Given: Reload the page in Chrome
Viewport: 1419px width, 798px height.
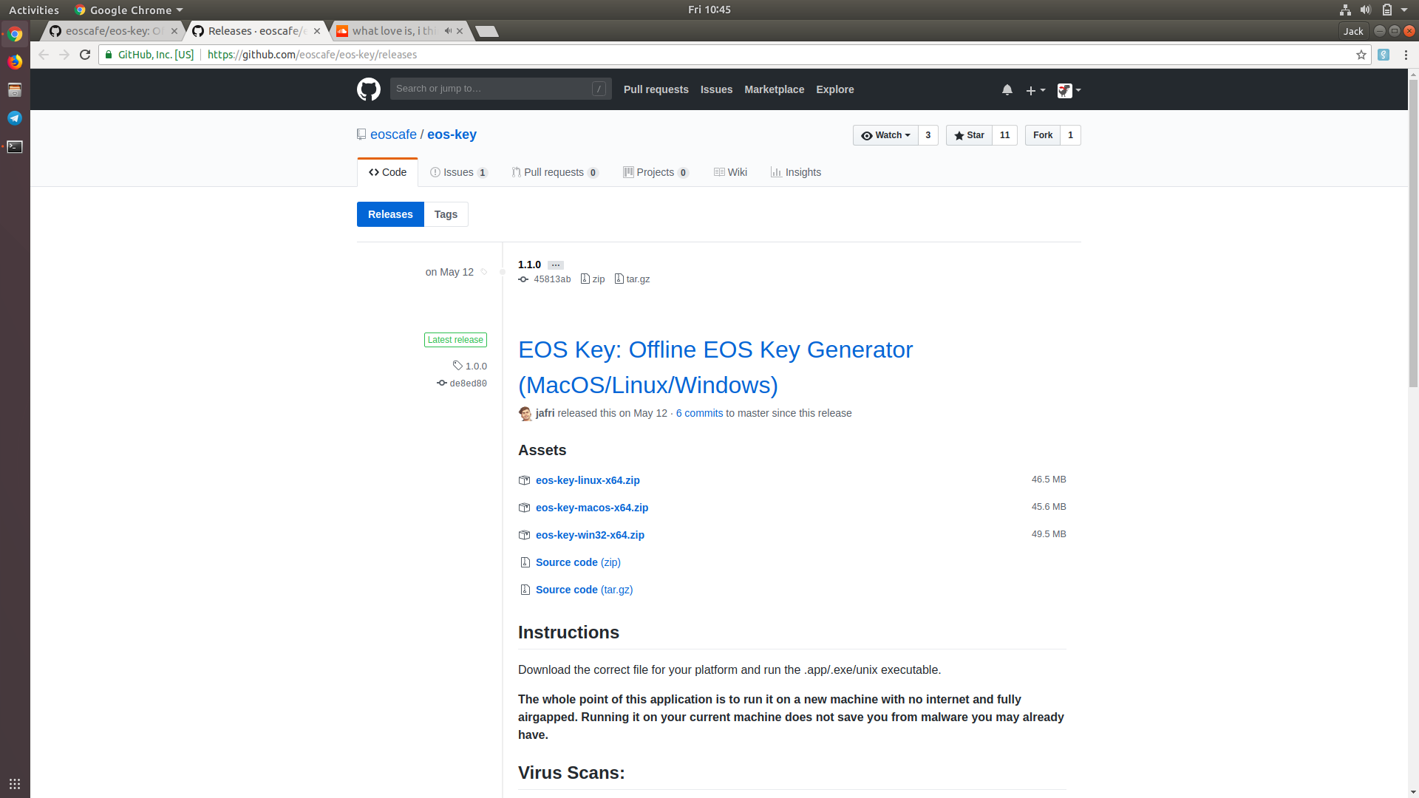Looking at the screenshot, I should 85,55.
